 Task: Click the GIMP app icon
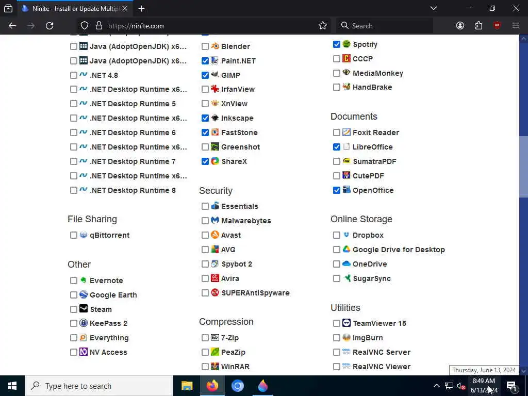click(x=215, y=75)
